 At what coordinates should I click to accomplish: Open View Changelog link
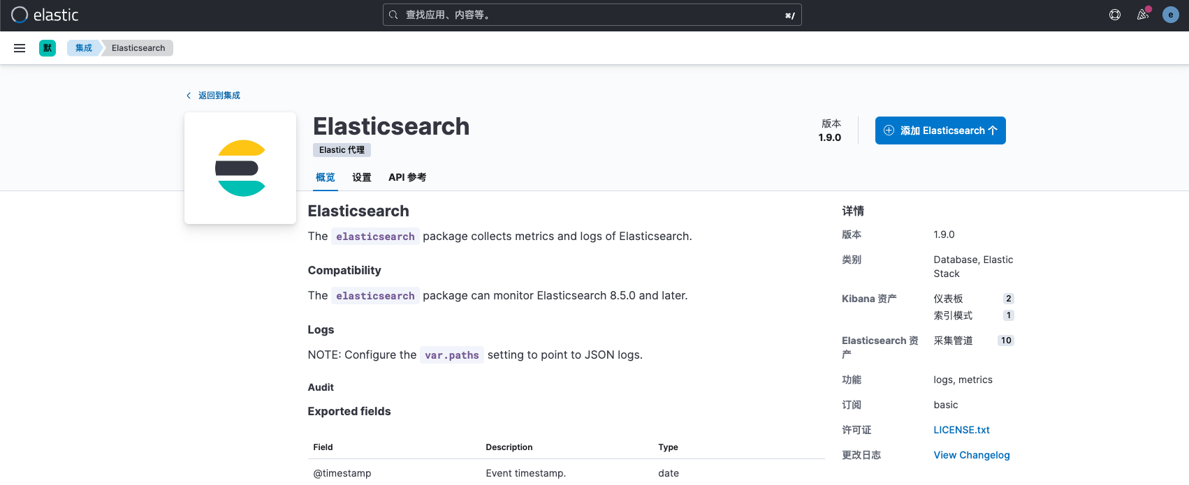972,455
